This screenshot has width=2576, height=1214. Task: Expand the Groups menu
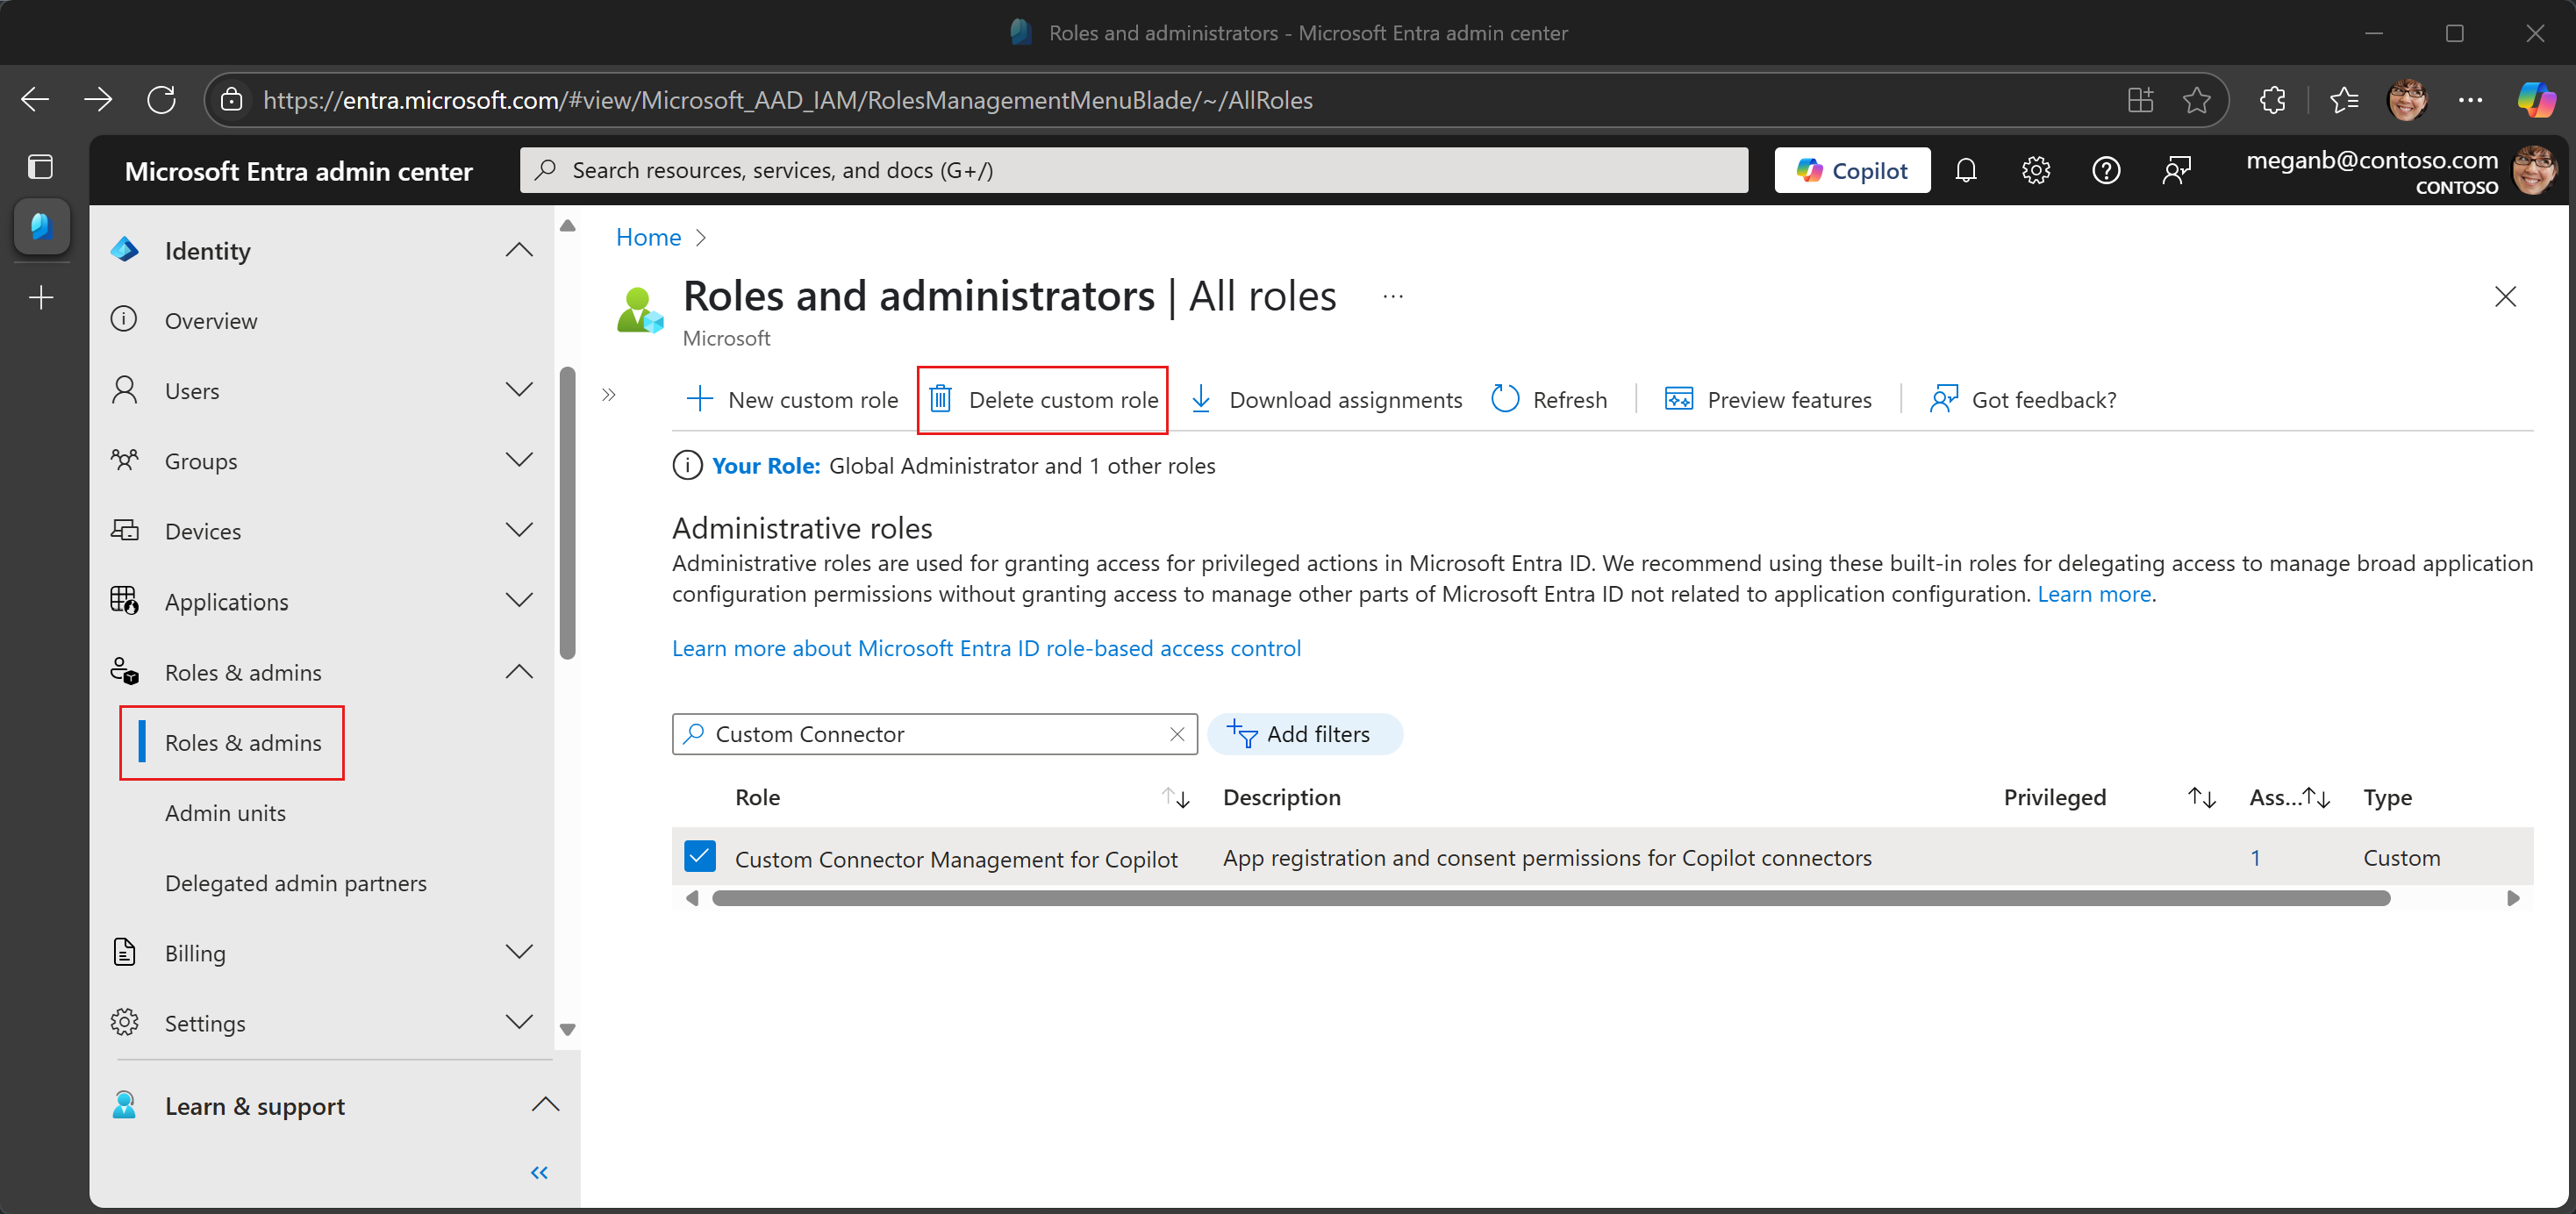[x=519, y=460]
